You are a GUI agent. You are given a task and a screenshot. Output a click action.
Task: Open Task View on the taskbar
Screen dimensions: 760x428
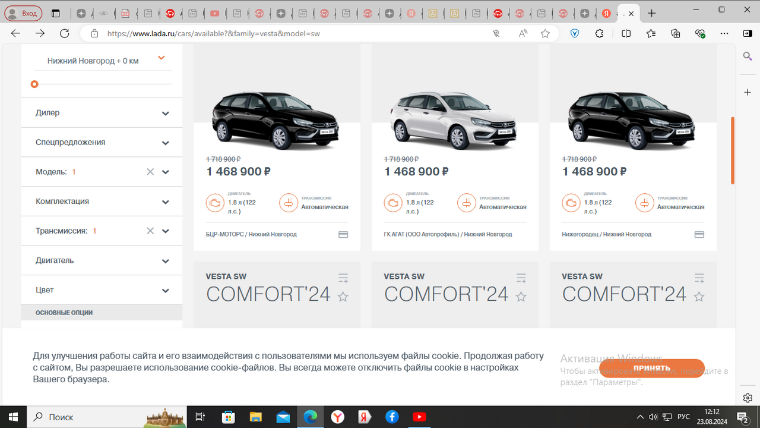pos(200,417)
